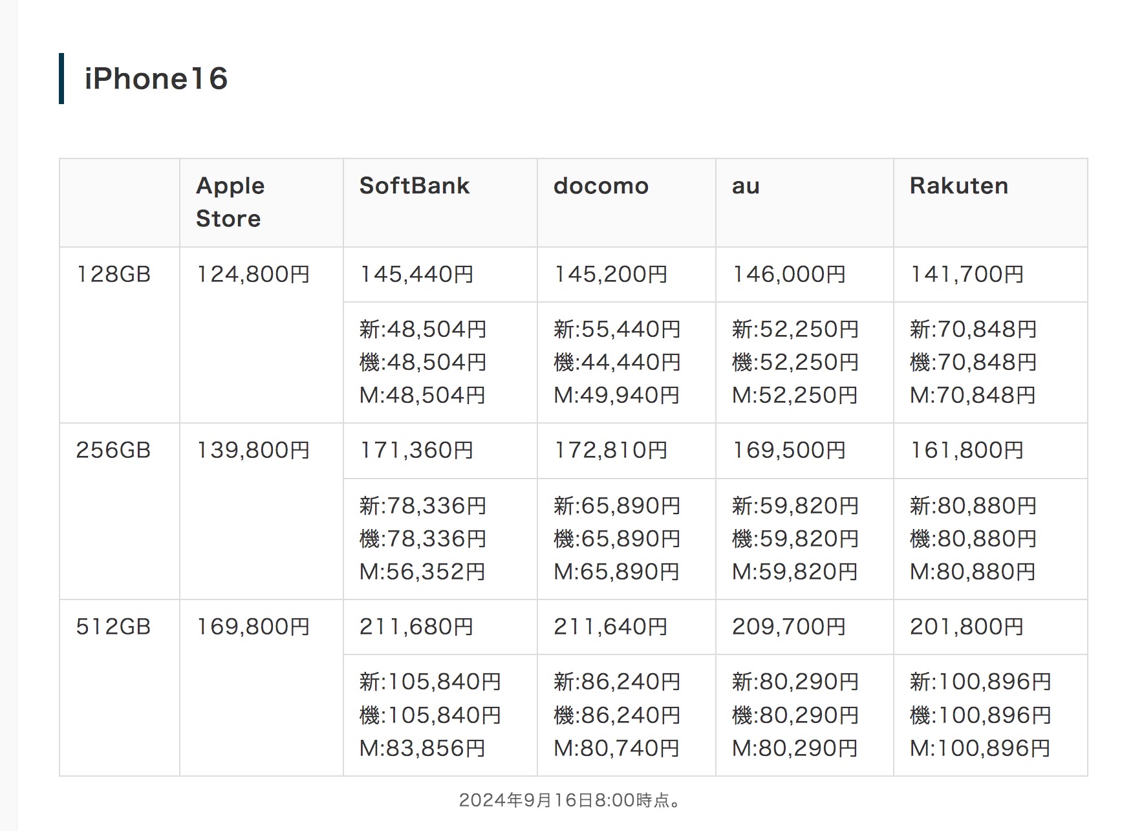
Task: Click docomo price 172,810円
Action: click(x=610, y=450)
